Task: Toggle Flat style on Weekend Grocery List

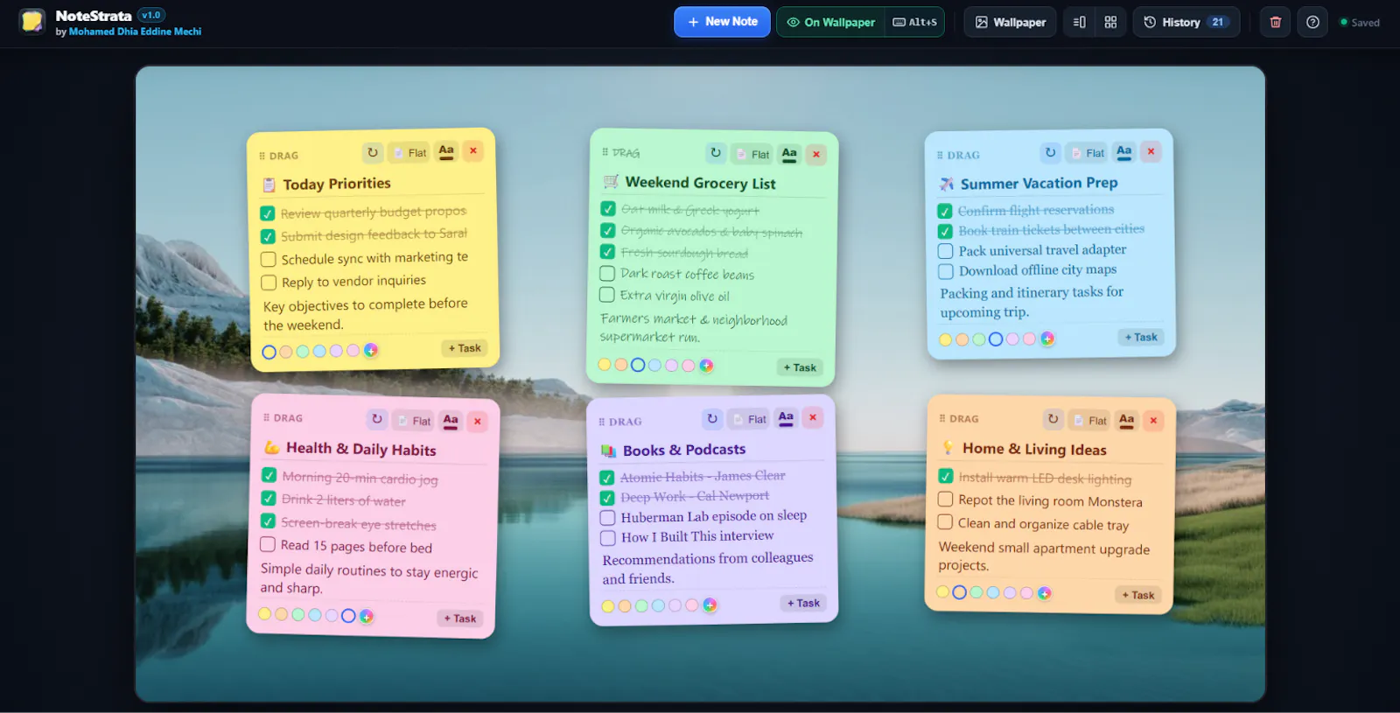Action: (753, 155)
